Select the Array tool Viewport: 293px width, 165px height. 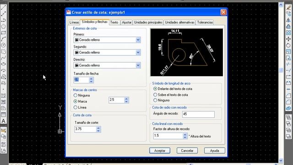click(x=288, y=33)
